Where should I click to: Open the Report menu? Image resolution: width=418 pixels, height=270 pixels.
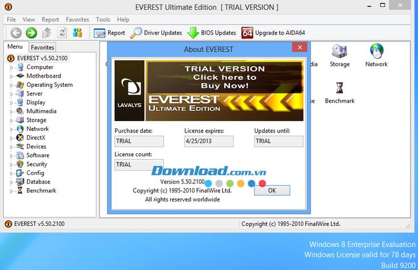point(50,19)
